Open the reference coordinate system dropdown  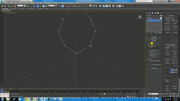[x=51, y=6]
